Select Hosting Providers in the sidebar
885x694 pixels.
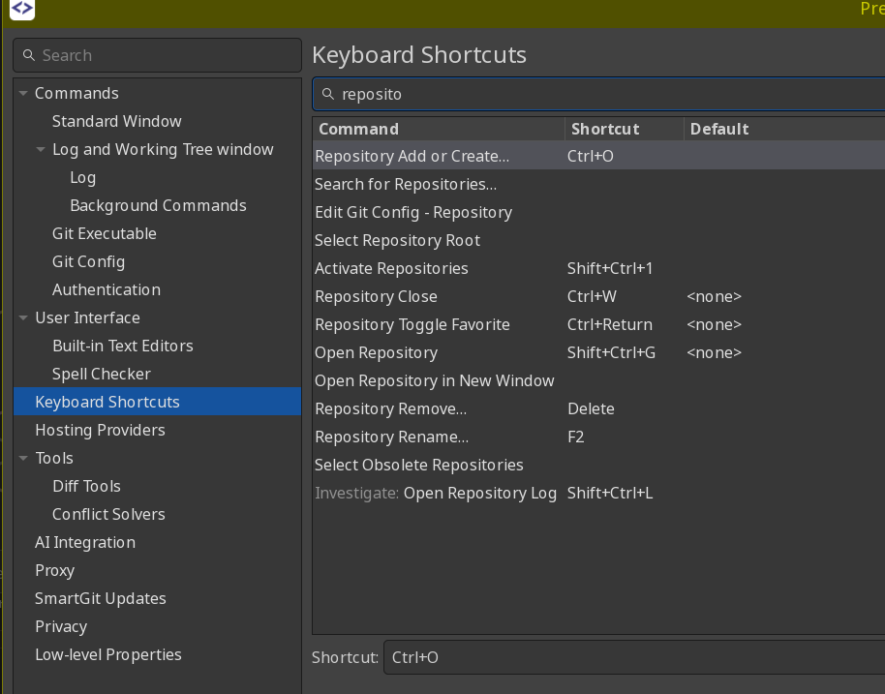pyautogui.click(x=100, y=430)
